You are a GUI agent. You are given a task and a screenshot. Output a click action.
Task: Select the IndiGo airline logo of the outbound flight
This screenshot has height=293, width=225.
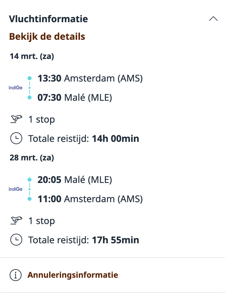15,88
